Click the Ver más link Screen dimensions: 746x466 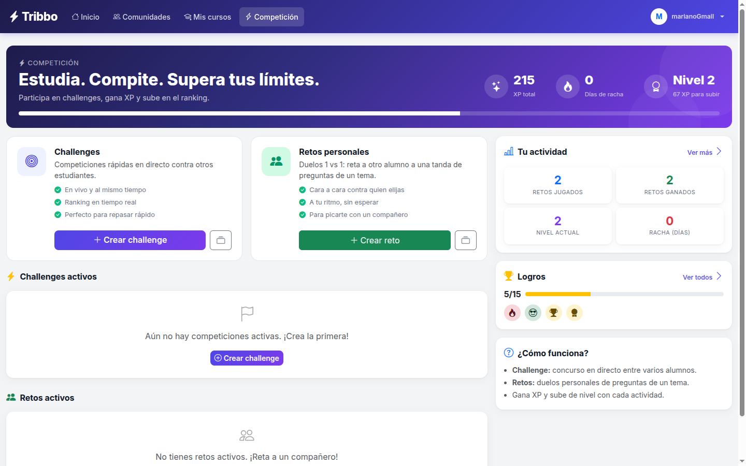click(x=700, y=152)
